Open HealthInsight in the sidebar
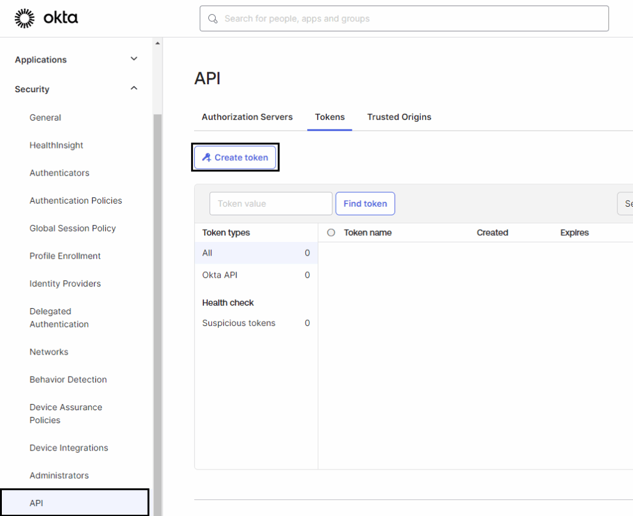 point(56,145)
